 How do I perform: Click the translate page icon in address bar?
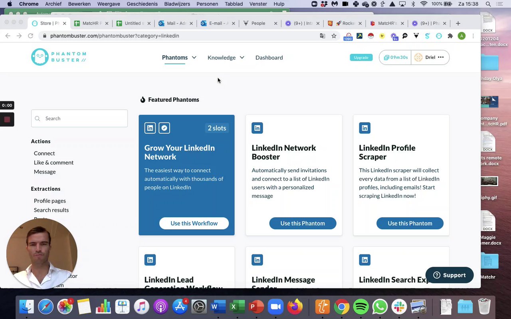coord(323,36)
